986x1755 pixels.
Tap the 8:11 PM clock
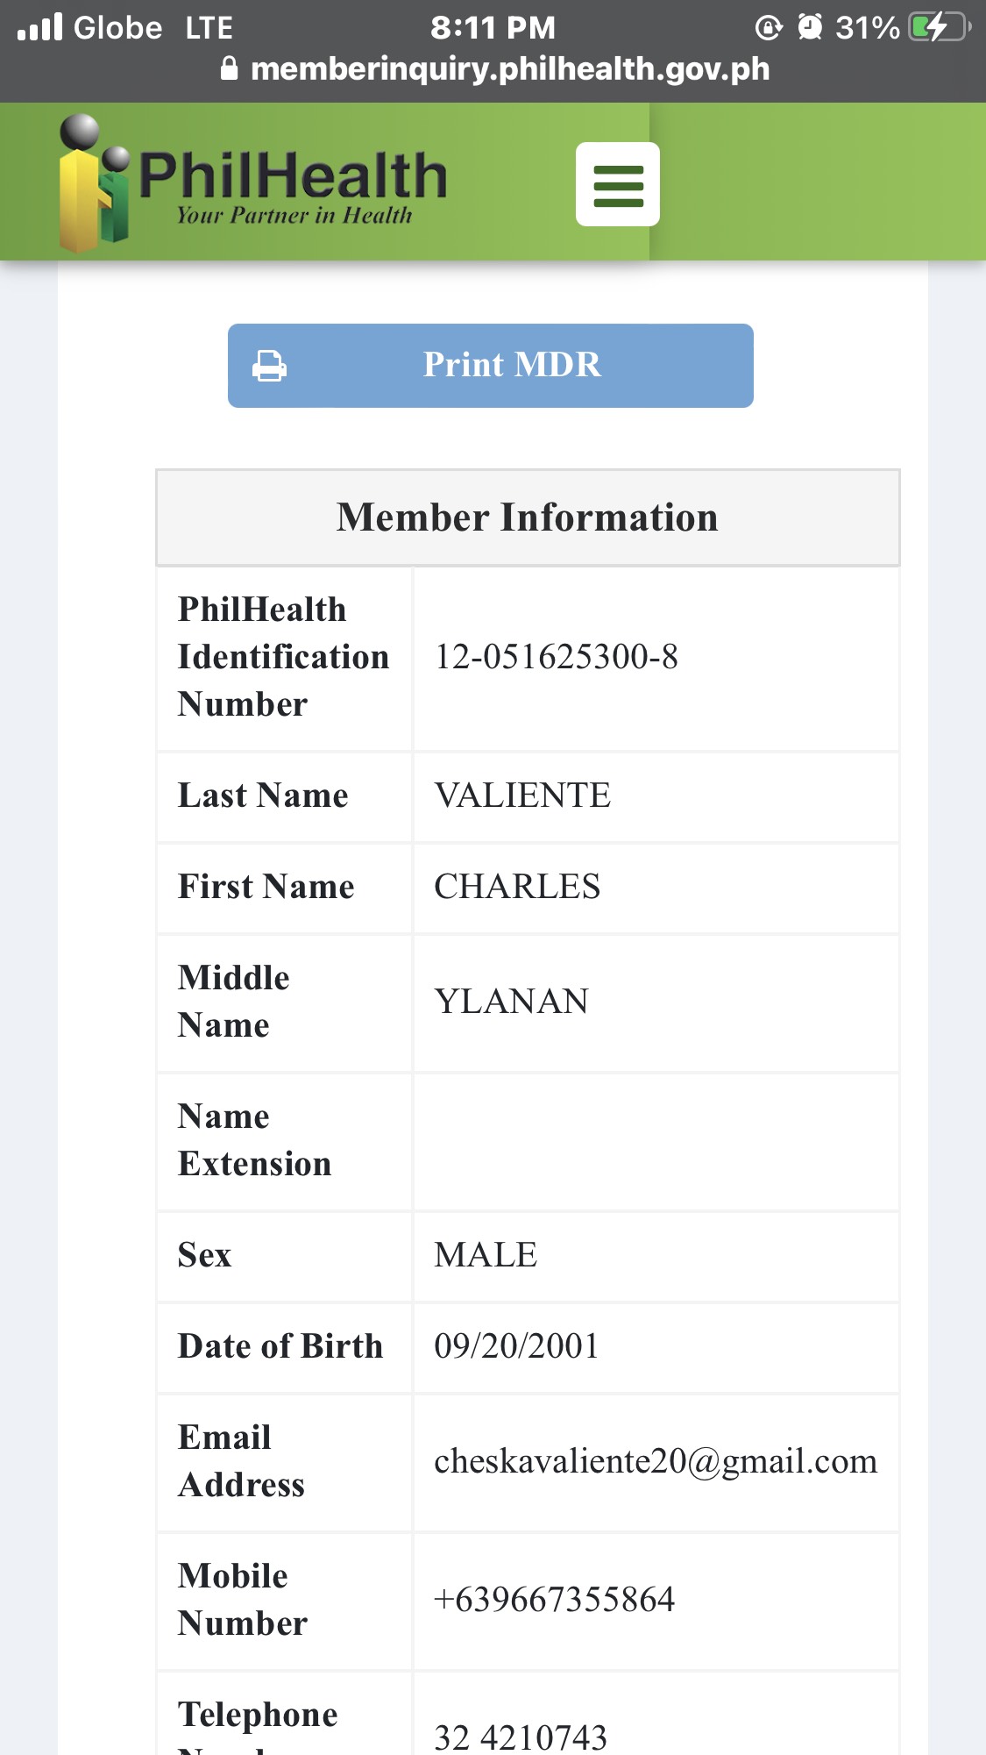[x=493, y=27]
